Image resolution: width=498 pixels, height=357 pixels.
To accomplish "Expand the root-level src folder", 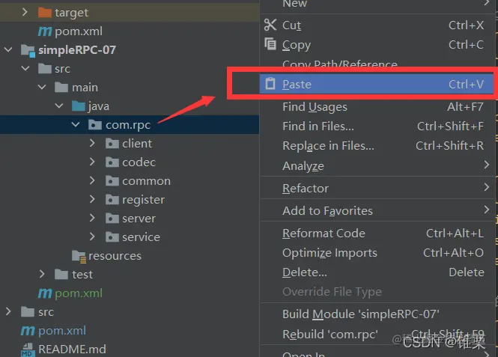I will (x=8, y=311).
